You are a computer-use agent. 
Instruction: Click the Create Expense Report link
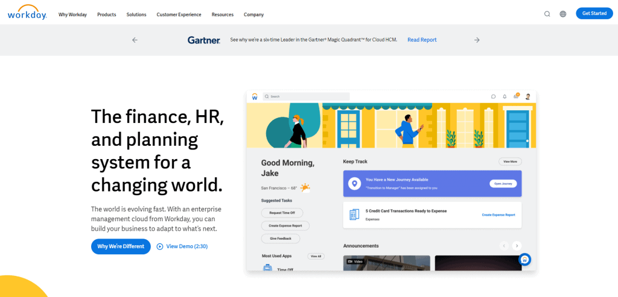click(499, 215)
